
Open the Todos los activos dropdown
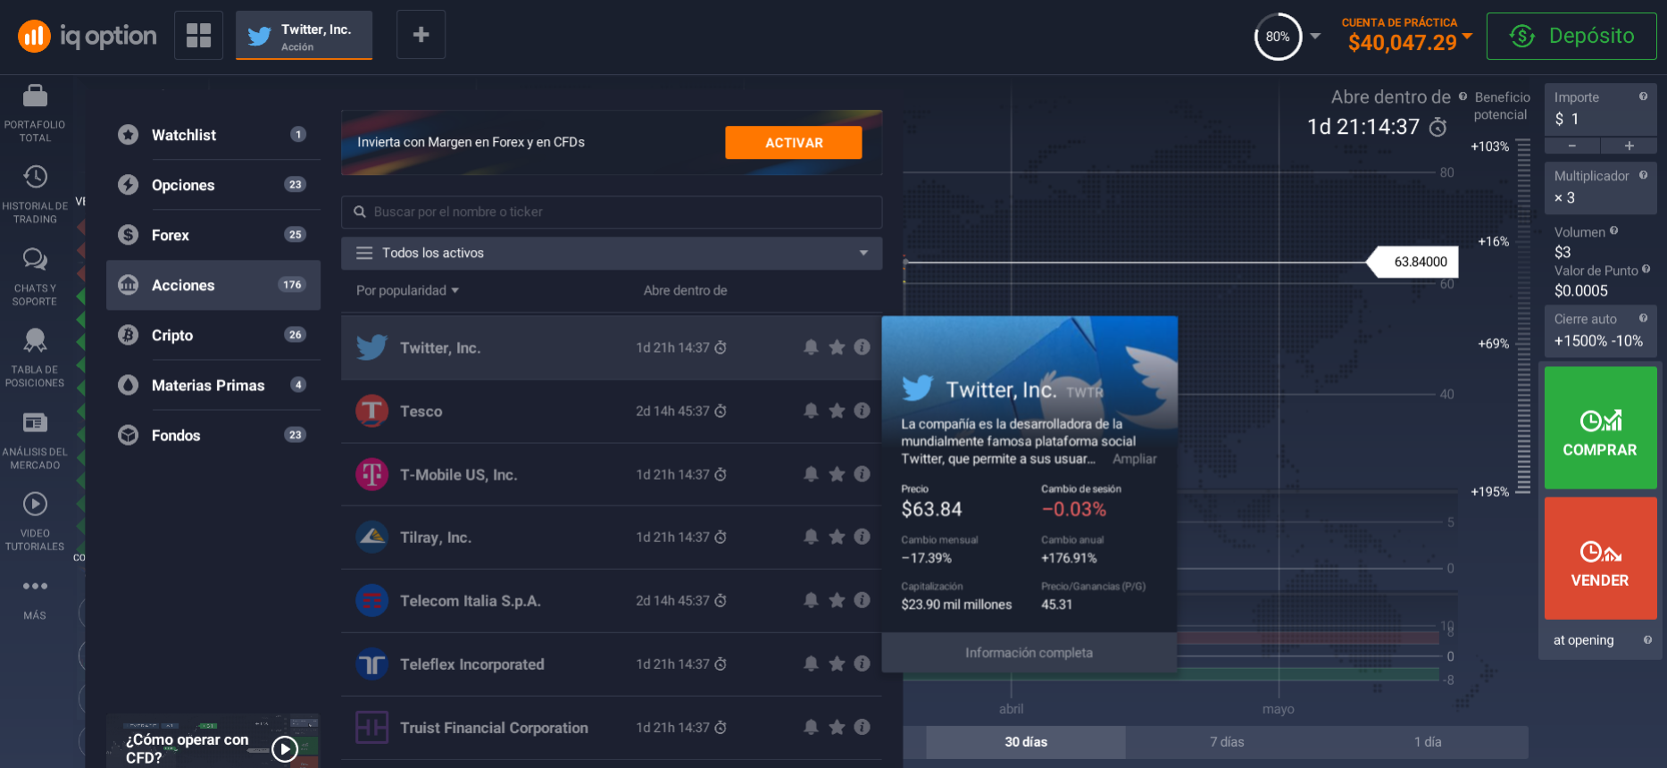click(612, 253)
